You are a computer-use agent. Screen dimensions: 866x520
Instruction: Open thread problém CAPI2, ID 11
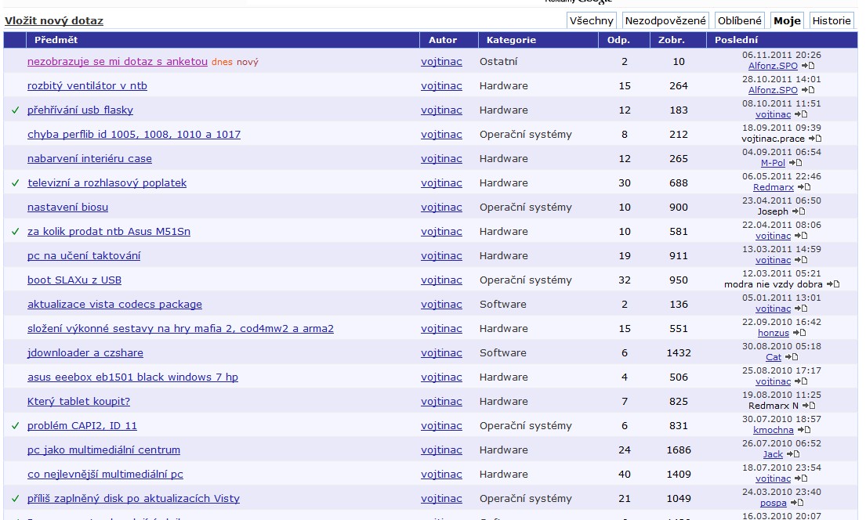click(82, 426)
